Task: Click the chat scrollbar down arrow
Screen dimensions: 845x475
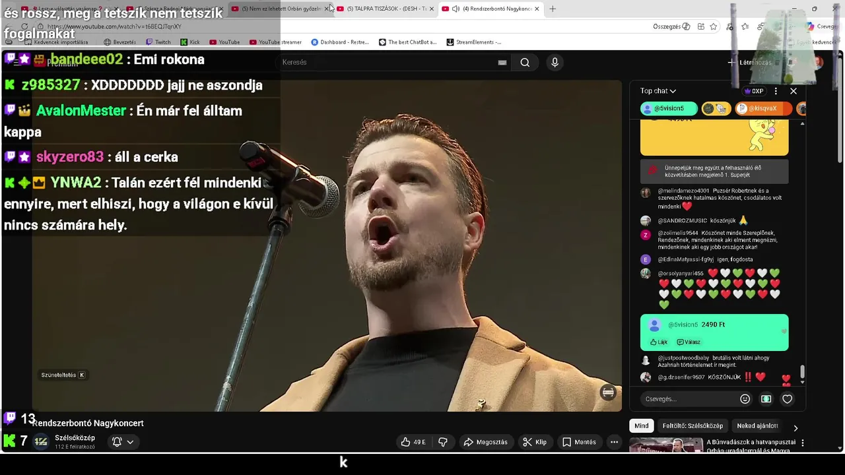Action: coord(802,382)
